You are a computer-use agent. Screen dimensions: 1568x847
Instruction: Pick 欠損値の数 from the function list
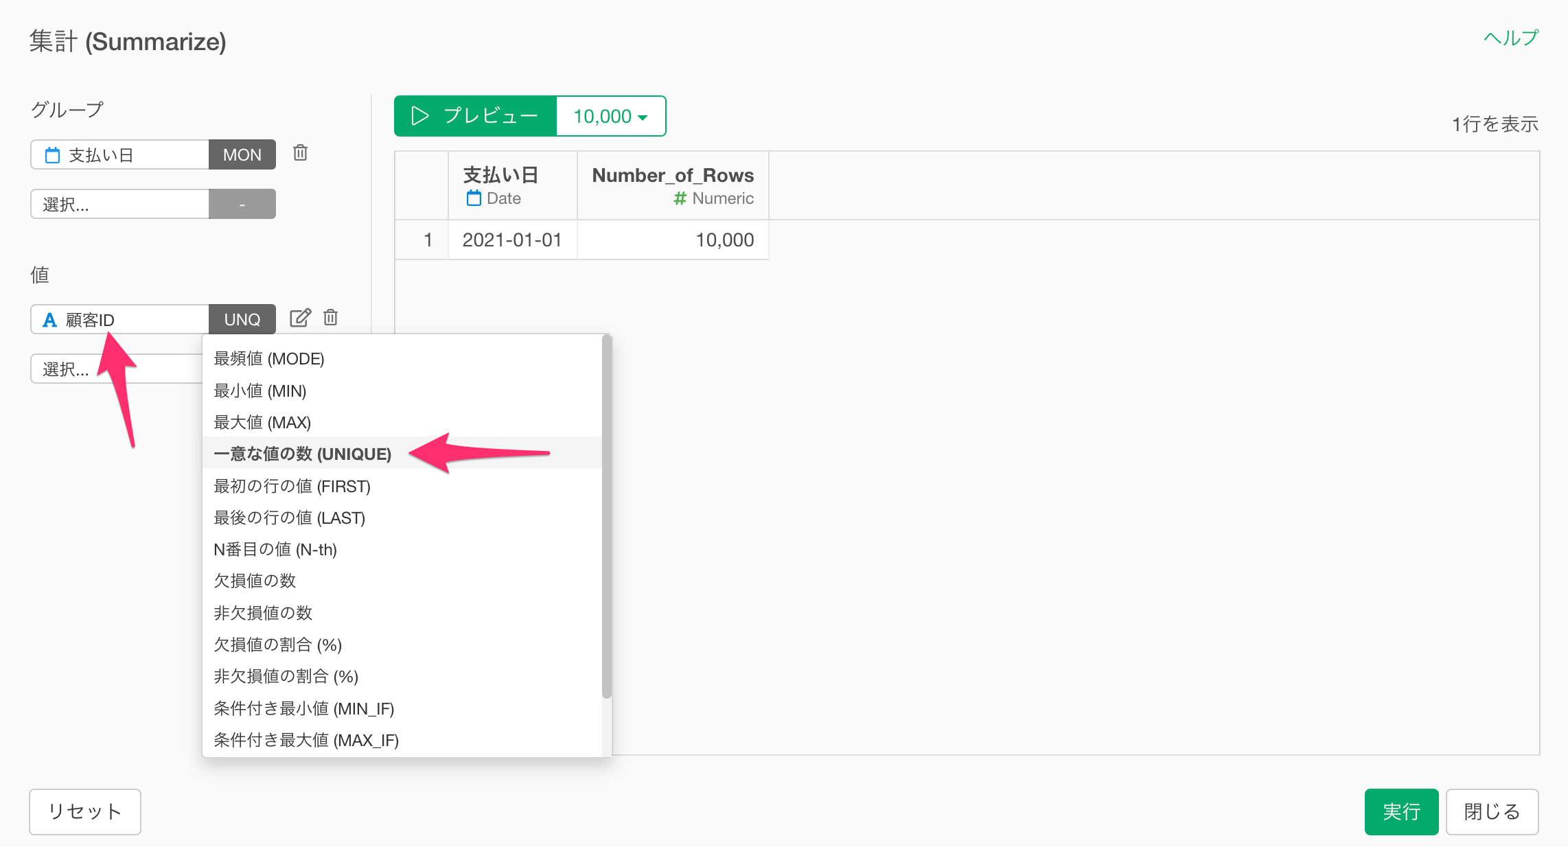tap(255, 581)
